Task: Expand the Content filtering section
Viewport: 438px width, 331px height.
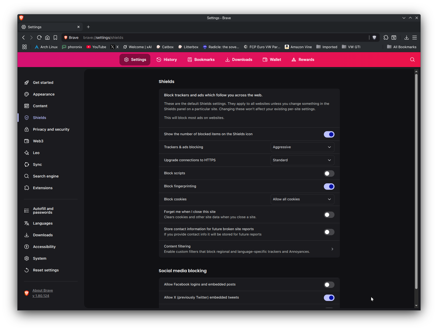Action: (x=249, y=249)
